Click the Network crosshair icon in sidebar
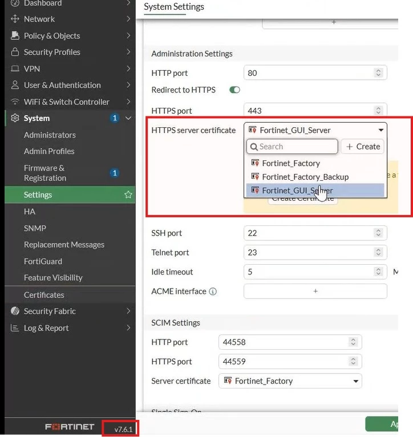Image resolution: width=413 pixels, height=437 pixels. point(15,19)
